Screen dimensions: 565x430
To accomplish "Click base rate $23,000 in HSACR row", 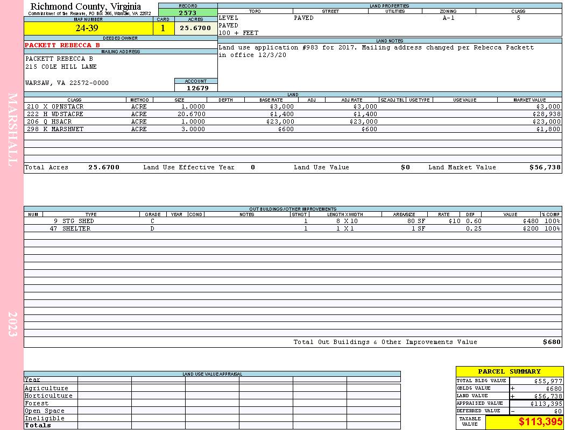I will coord(280,121).
